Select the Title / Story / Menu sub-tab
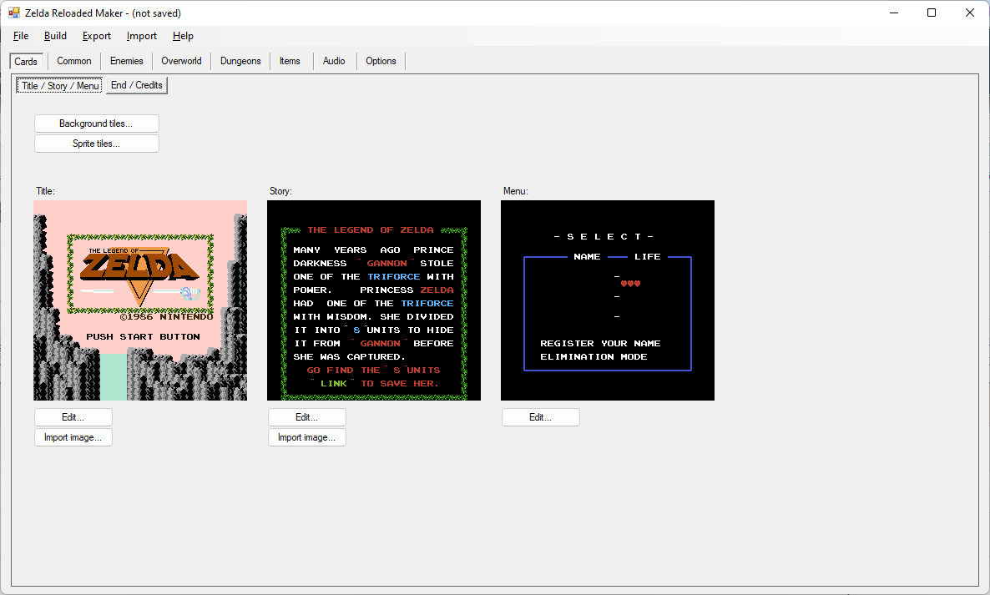990x595 pixels. click(x=60, y=86)
